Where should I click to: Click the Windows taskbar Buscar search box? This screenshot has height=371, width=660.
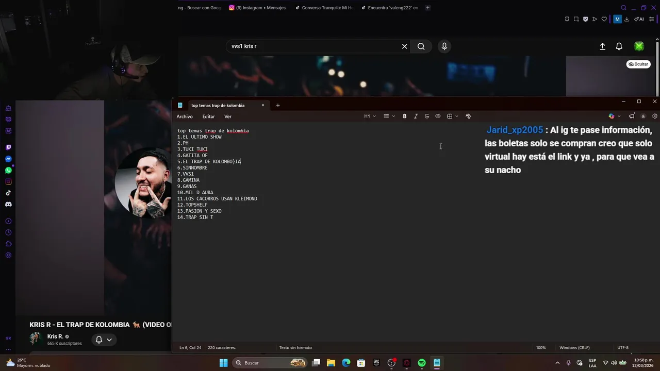270,363
